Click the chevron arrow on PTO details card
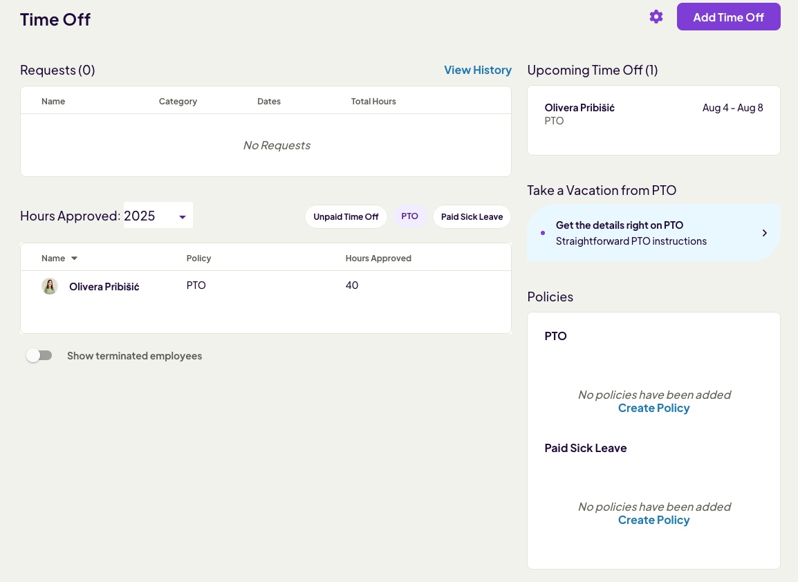798x582 pixels. (x=764, y=233)
